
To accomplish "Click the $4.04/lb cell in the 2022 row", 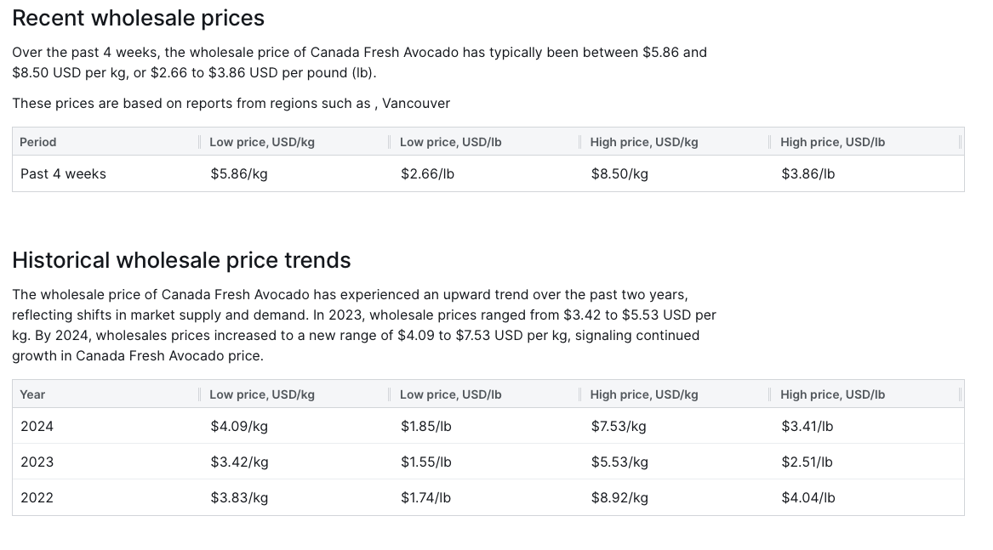I will (x=808, y=497).
